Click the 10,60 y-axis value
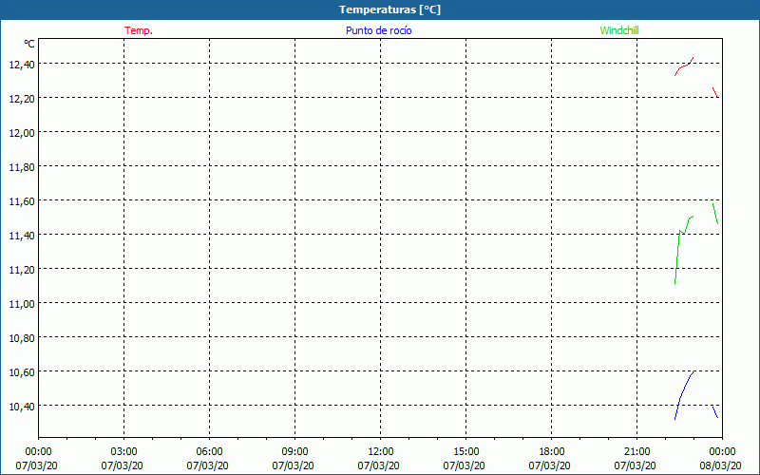This screenshot has height=475, width=760. (22, 371)
